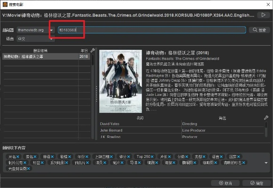
Task: Remove the 海报 tag
Action: click(x=174, y=163)
